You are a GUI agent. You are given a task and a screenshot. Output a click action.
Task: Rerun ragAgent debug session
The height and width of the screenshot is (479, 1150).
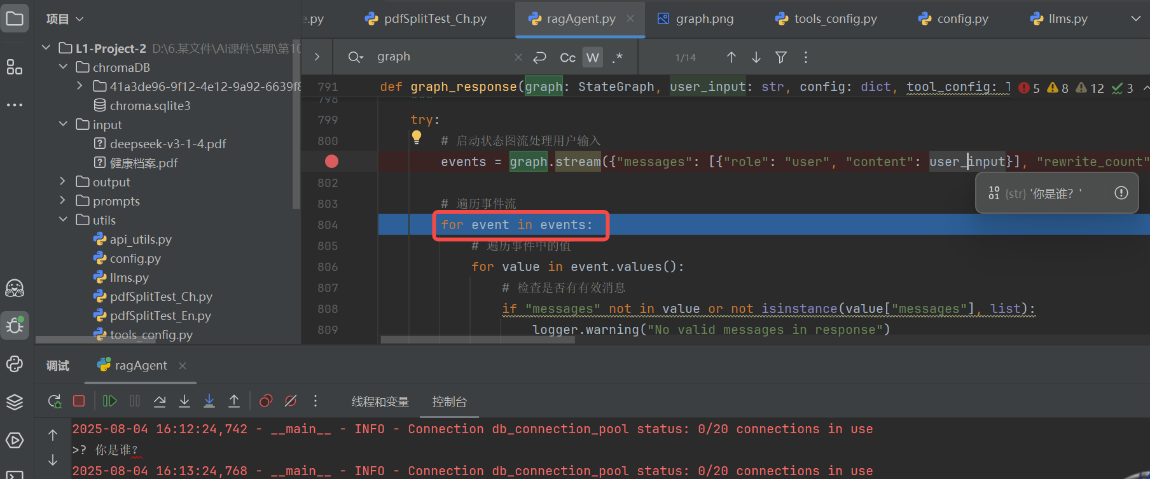pyautogui.click(x=54, y=401)
